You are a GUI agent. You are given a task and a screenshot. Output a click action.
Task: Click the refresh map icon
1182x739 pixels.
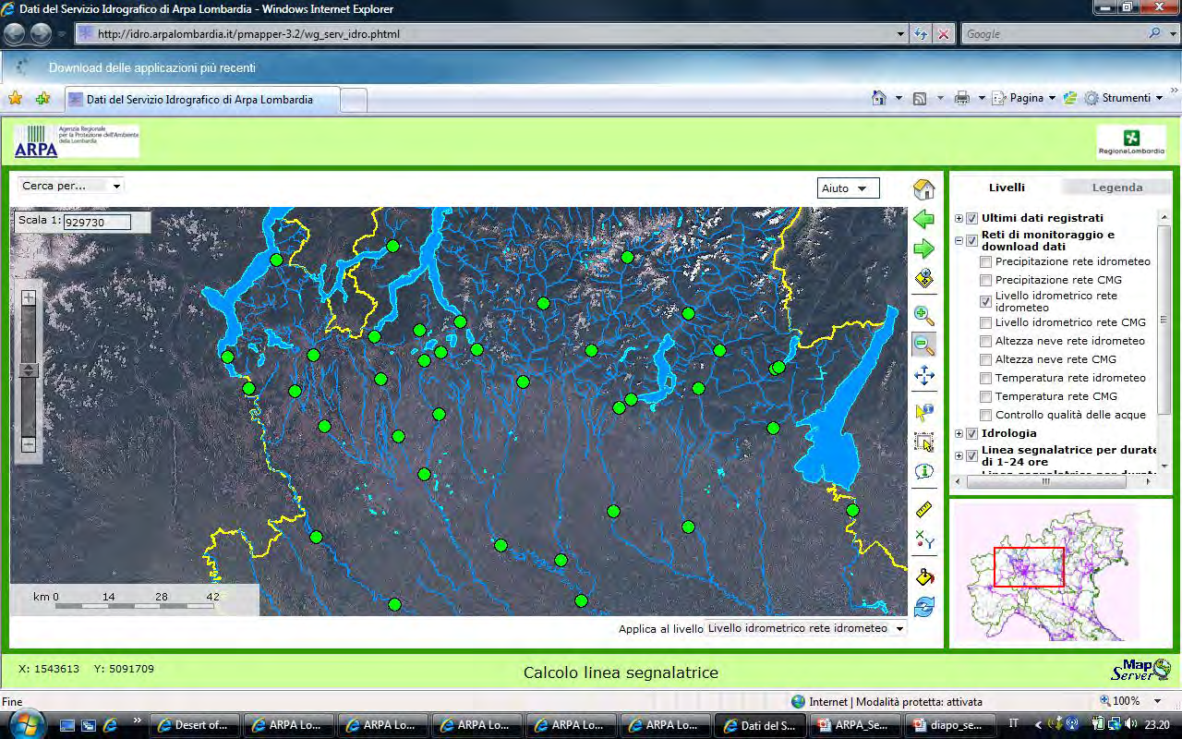[923, 607]
